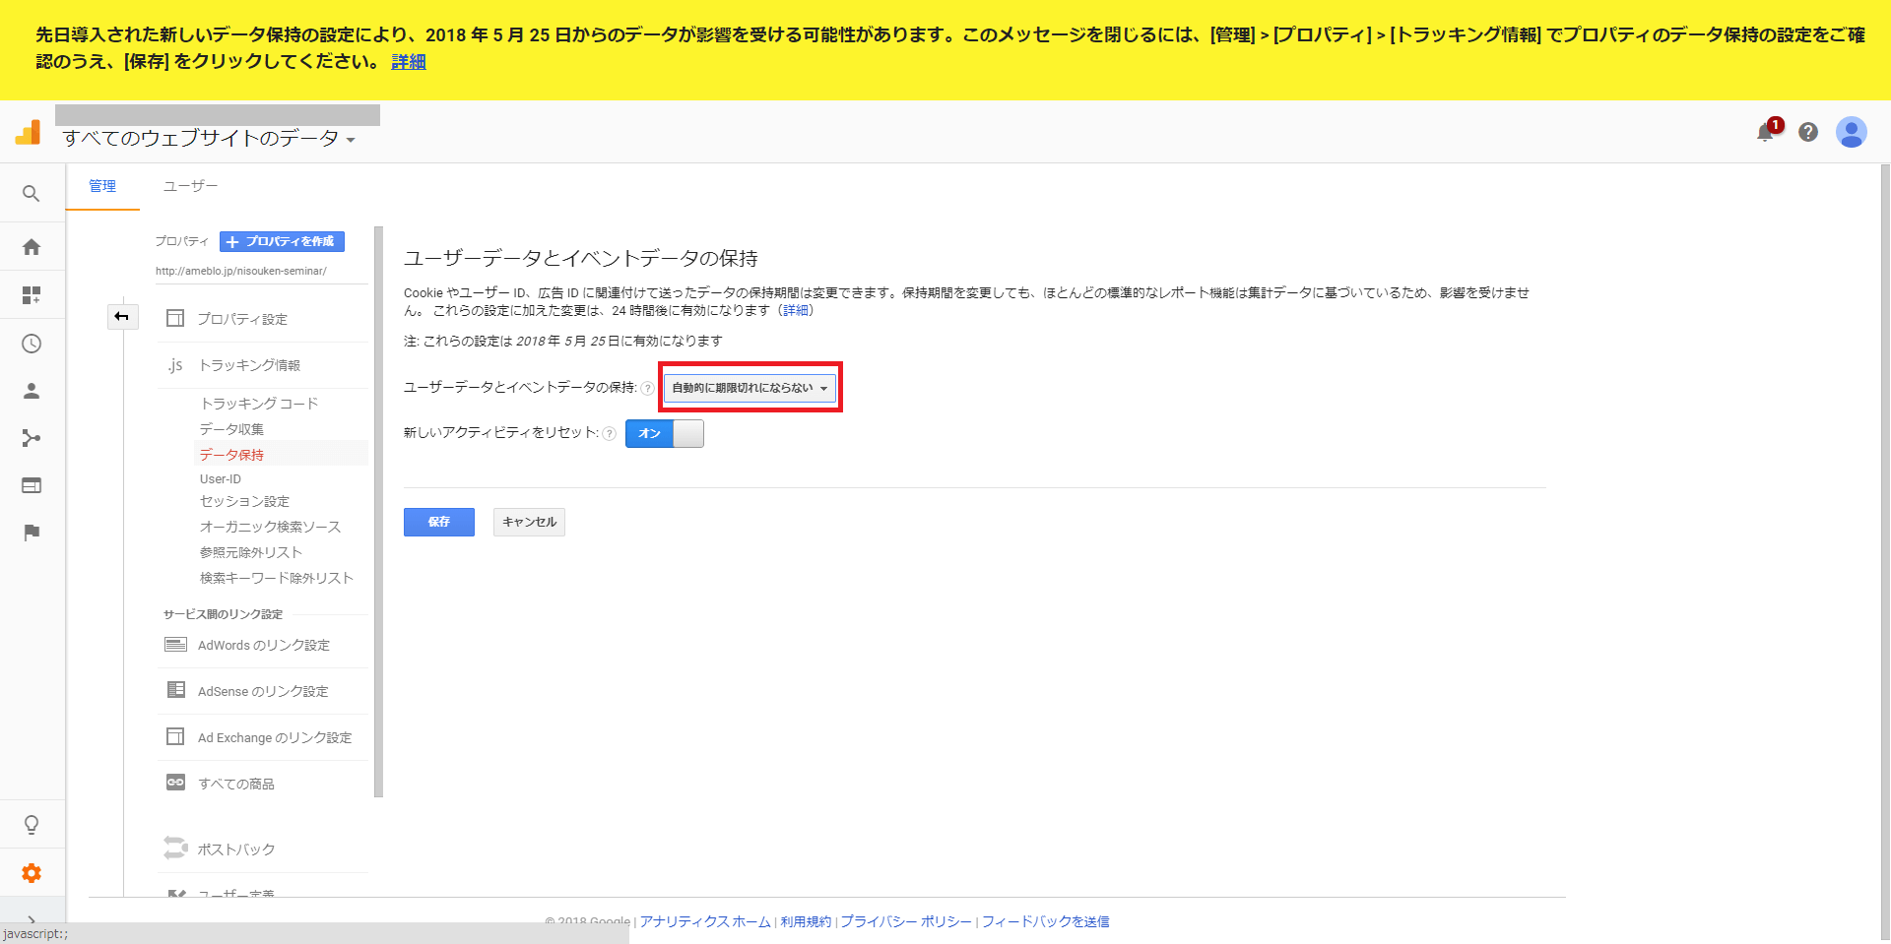Toggle the 新しいアクティビティをリセット switch
The width and height of the screenshot is (1891, 944).
(665, 433)
